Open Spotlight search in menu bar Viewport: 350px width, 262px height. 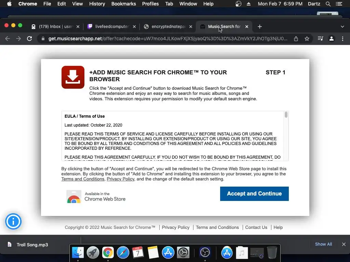coord(328,4)
